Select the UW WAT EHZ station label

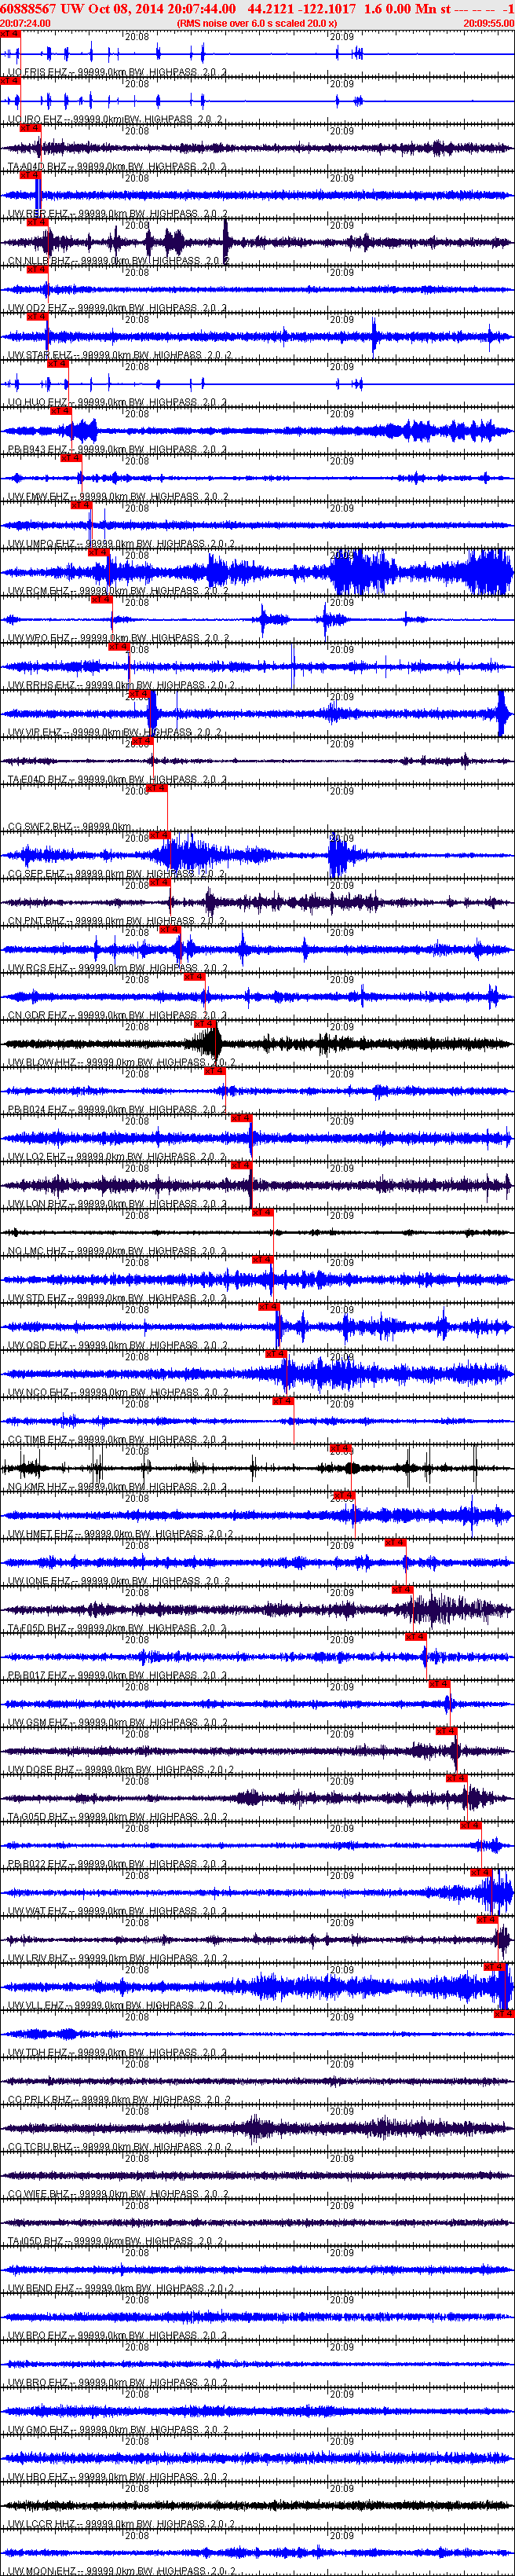[117, 1910]
